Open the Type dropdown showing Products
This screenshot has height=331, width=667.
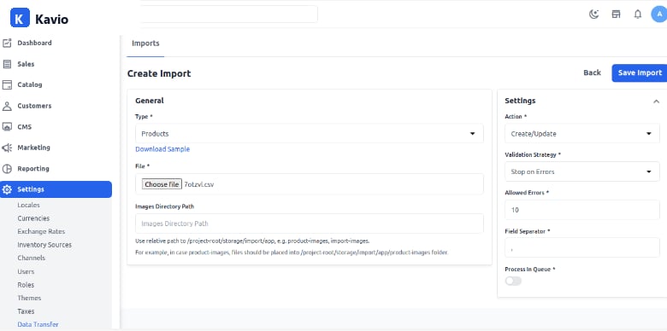click(x=310, y=134)
